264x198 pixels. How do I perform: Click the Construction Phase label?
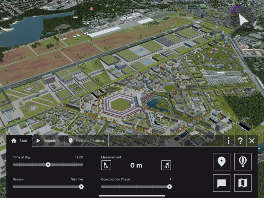[x=115, y=179]
